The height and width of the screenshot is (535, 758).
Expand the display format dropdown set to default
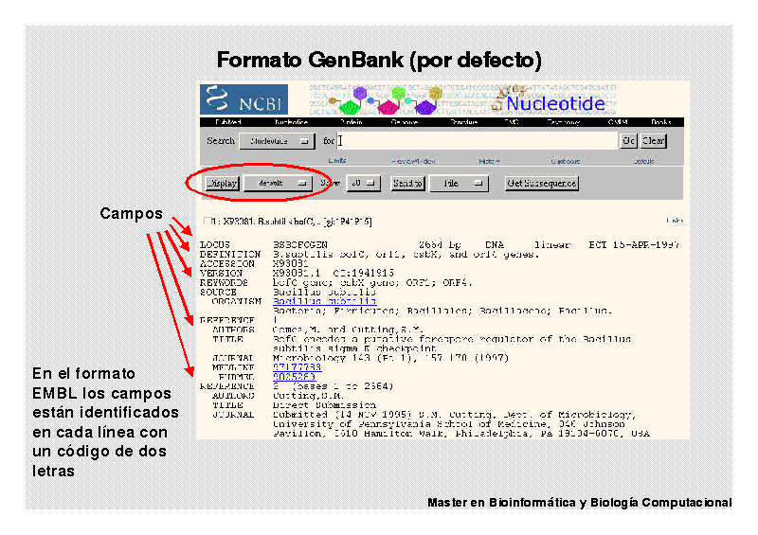(x=278, y=184)
